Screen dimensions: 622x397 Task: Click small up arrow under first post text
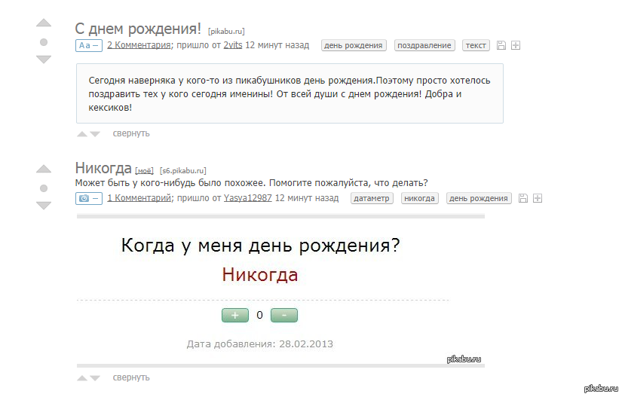click(82, 134)
